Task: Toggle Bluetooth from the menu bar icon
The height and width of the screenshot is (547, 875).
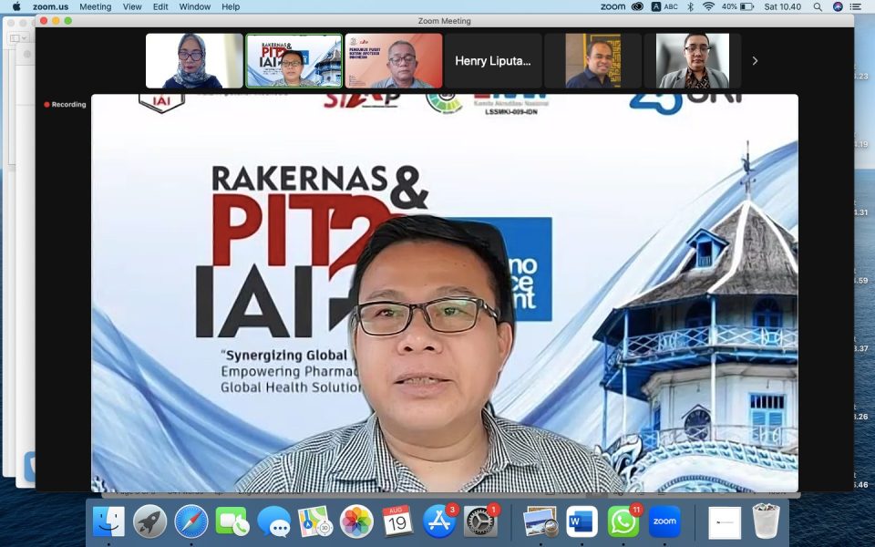Action: pyautogui.click(x=690, y=6)
